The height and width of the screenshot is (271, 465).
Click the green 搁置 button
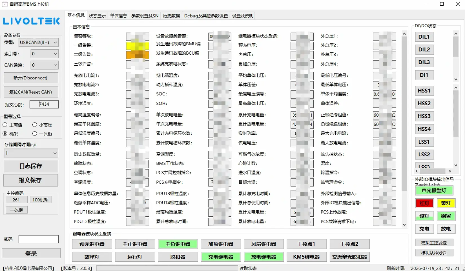446,216
